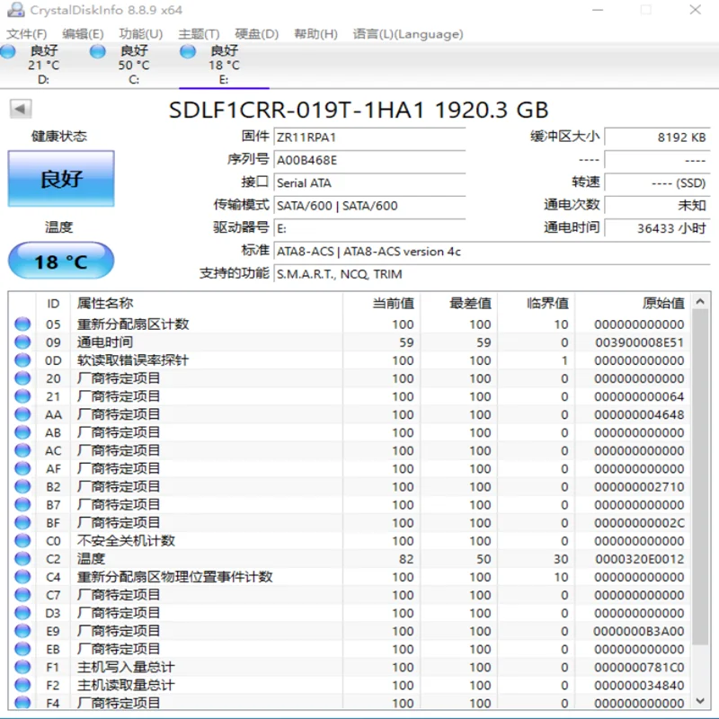Select the 不安全关机计数 attribute name
719x719 pixels.
126,541
